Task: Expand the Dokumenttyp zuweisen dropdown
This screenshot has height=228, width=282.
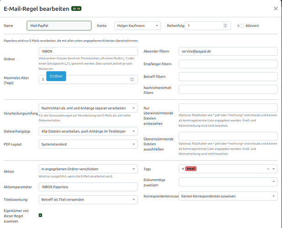Action: click(x=228, y=181)
